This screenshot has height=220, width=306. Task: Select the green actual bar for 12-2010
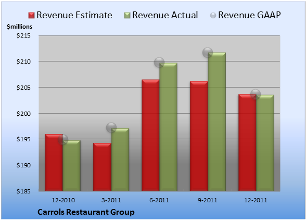tap(72, 165)
